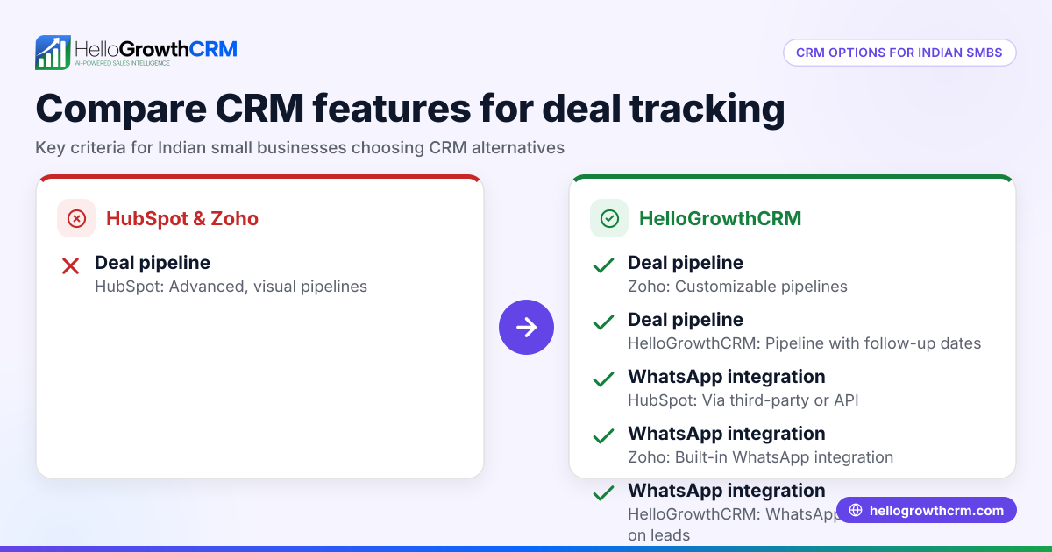1052x552 pixels.
Task: Click checkmark beside Zoho Customizable pipelines row
Action: pyautogui.click(x=603, y=265)
